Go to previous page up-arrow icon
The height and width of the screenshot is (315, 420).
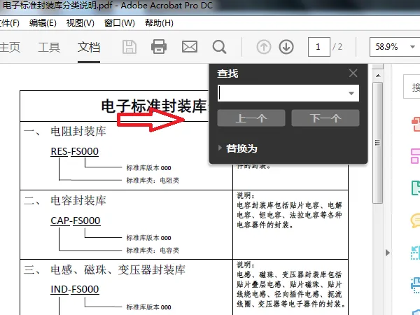point(264,47)
